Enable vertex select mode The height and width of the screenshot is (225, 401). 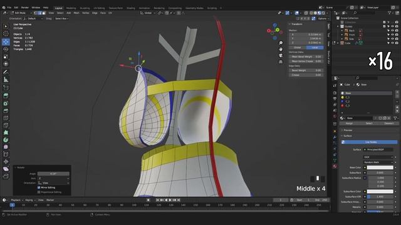coord(36,13)
